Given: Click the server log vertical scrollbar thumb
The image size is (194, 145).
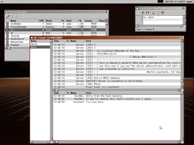Looking at the screenshot, I should pos(182,81).
